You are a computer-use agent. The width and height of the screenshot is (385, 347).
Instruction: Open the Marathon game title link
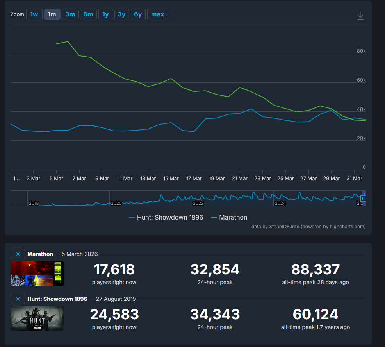(40, 254)
